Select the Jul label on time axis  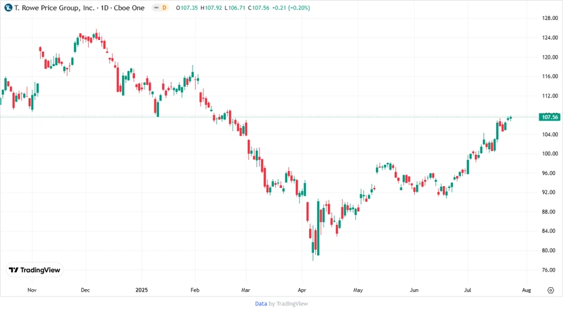(467, 290)
